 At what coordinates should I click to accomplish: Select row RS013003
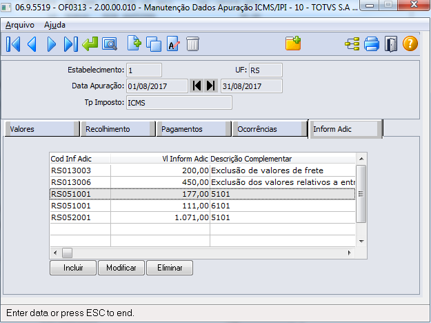click(x=203, y=170)
